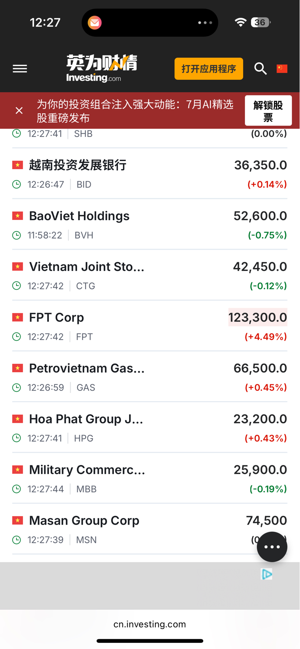This screenshot has width=300, height=649.
Task: Tap the ad choices icon
Action: [267, 574]
